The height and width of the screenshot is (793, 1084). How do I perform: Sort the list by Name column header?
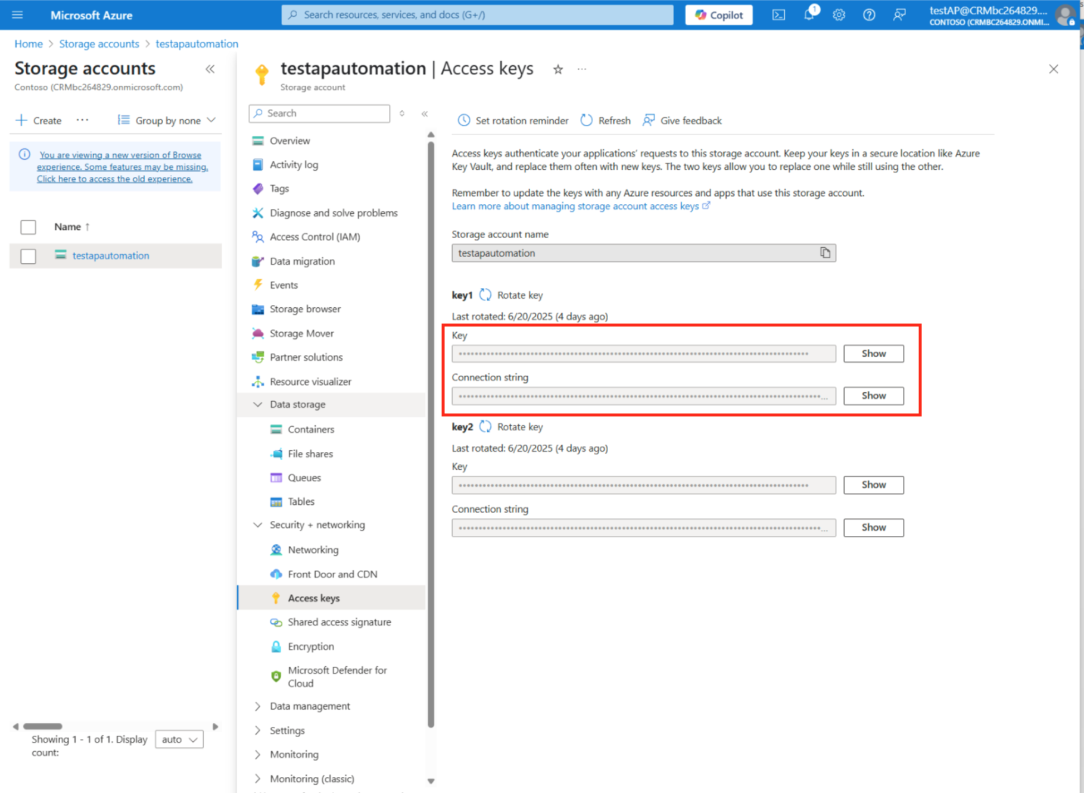point(72,227)
